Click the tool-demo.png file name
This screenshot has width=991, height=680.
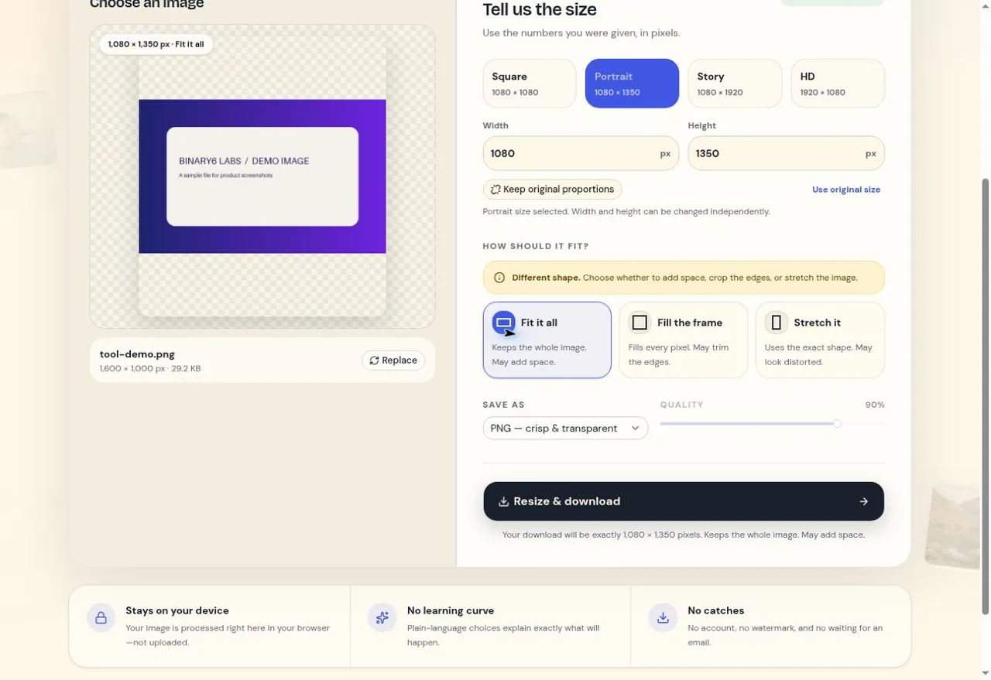coord(137,354)
